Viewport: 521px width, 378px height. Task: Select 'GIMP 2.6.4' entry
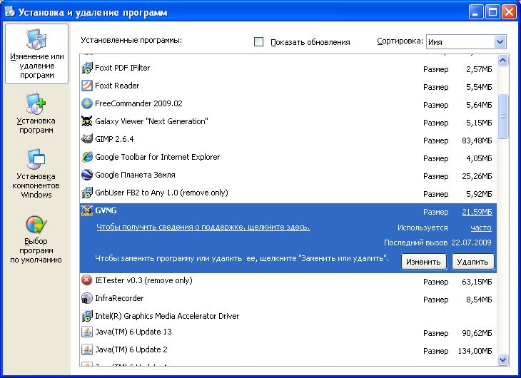click(114, 139)
